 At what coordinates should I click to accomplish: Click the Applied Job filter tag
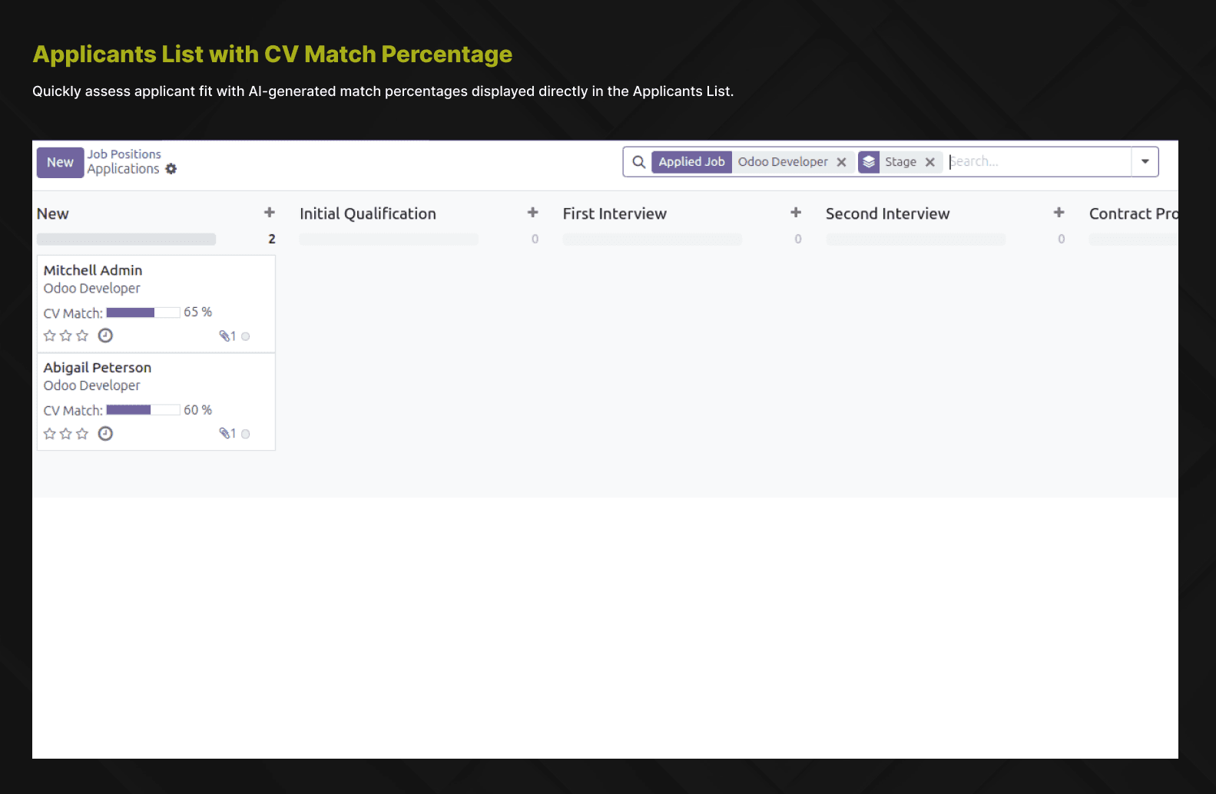click(x=691, y=162)
